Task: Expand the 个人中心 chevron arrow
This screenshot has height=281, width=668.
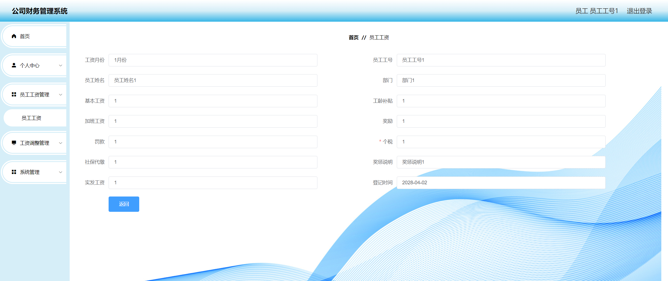Action: coord(60,66)
